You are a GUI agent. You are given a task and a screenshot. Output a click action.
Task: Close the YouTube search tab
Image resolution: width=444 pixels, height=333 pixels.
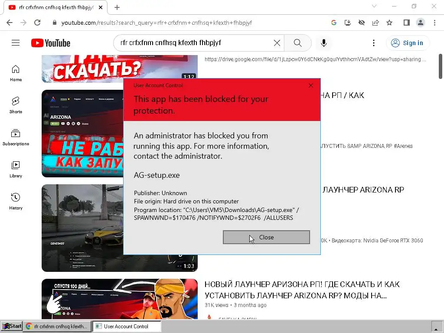click(x=101, y=7)
